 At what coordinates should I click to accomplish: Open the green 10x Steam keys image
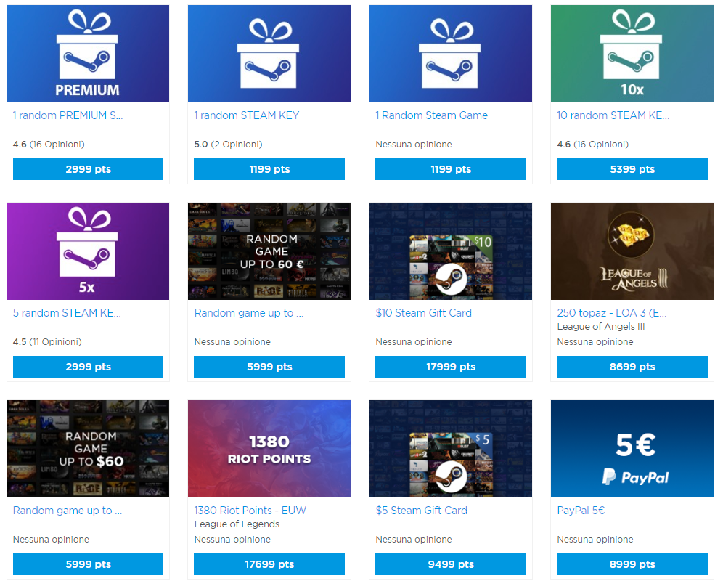coord(632,54)
